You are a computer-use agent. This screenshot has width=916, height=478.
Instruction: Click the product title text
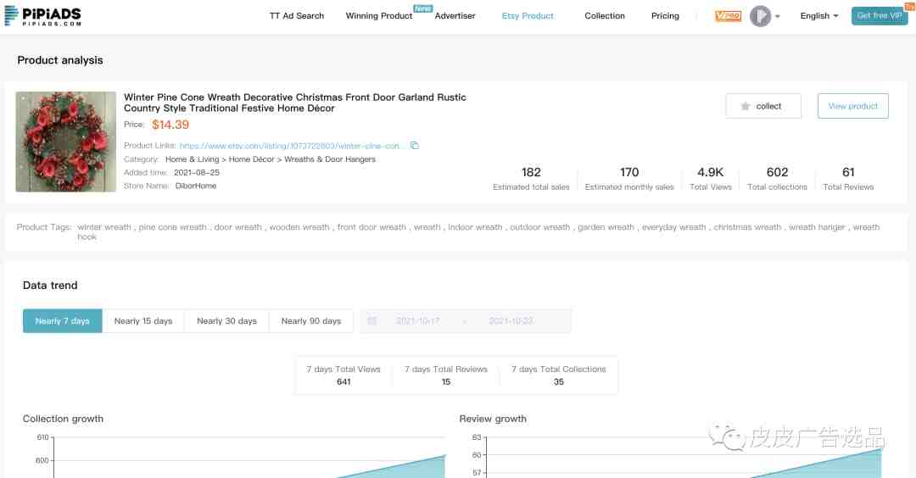click(295, 103)
